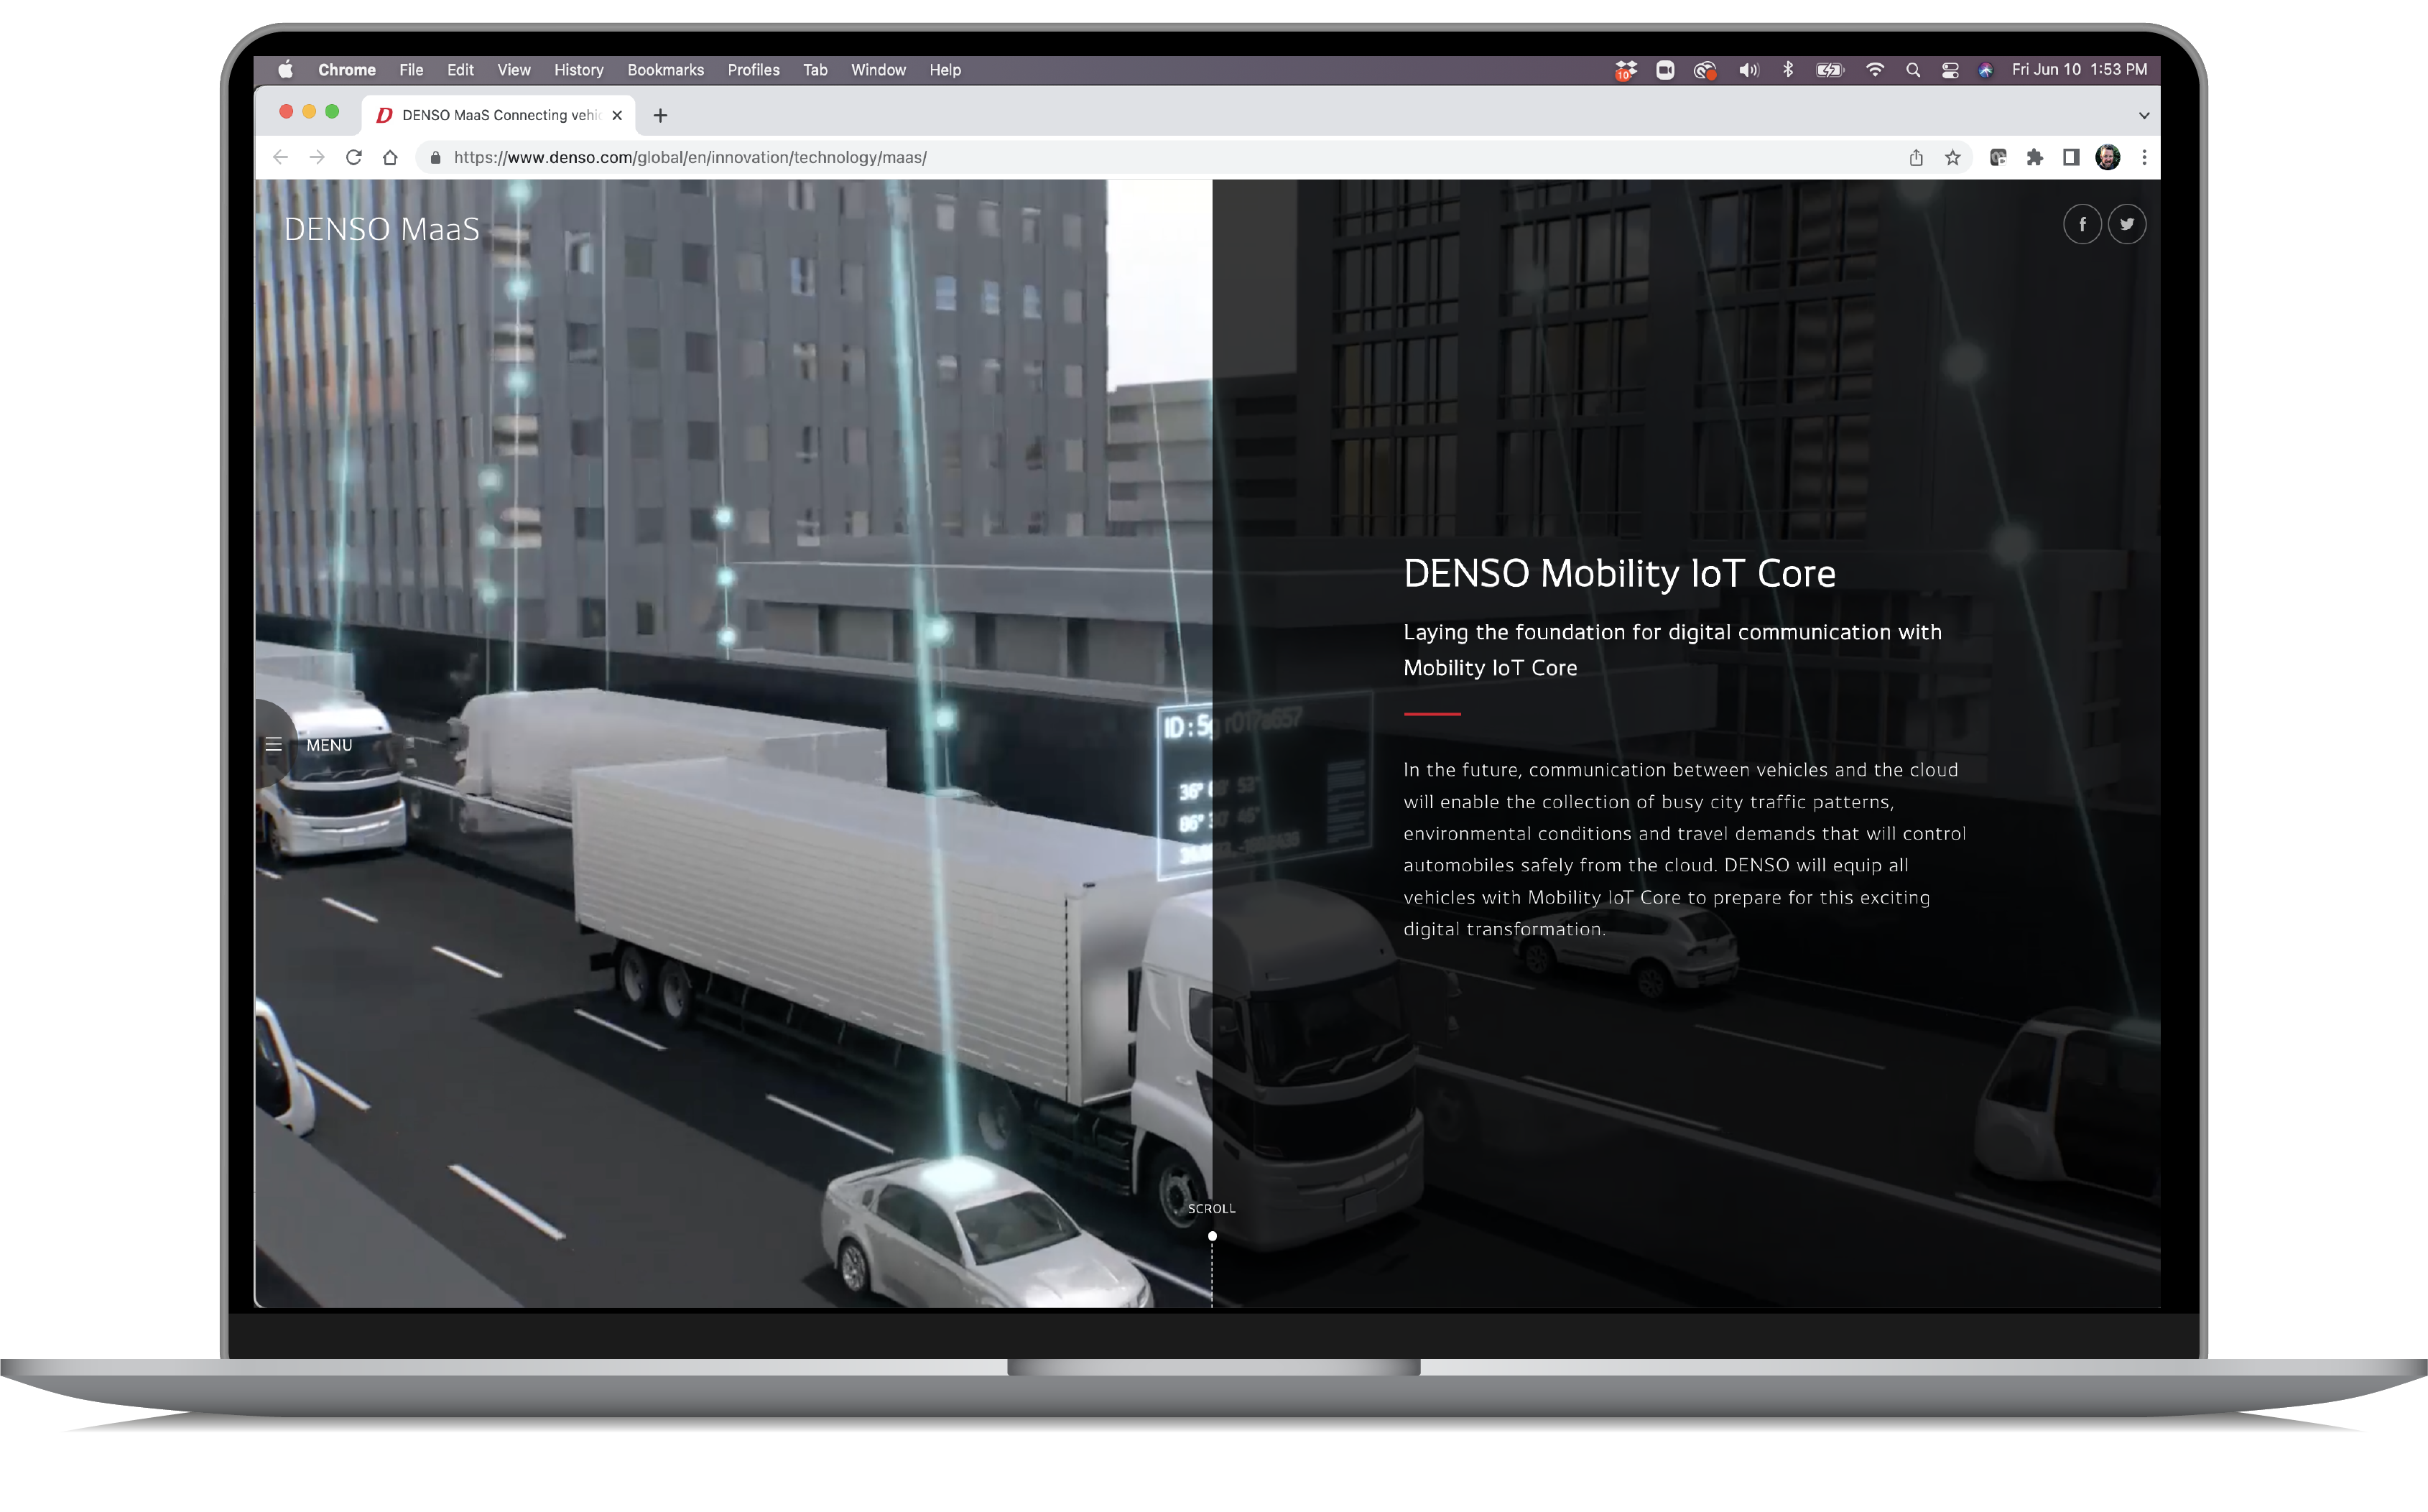Open the History menu
This screenshot has width=2428, height=1512.
tap(579, 69)
